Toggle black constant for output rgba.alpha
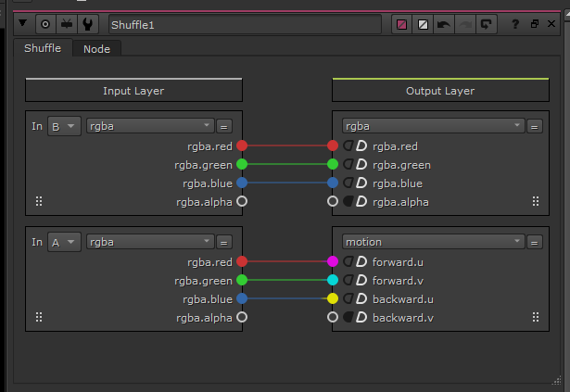Image resolution: width=570 pixels, height=392 pixels. point(348,201)
